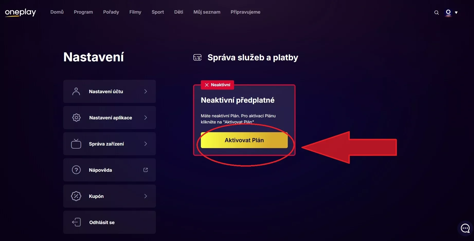Open Kupón chevron arrow
474x241 pixels.
point(146,196)
